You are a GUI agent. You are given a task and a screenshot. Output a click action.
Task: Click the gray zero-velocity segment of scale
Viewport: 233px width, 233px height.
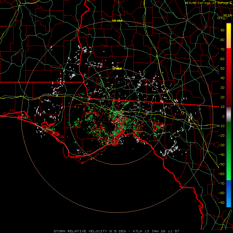229,114
